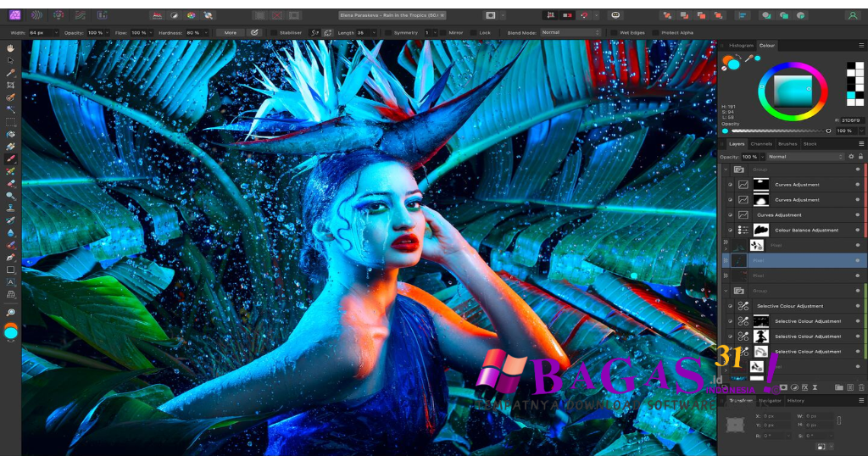Select the Paint Brush tool
Screen dimensions: 868x456
(10, 158)
